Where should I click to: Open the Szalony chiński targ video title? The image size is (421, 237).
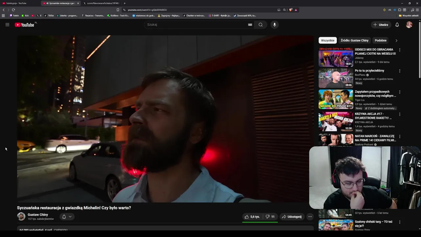coord(374,224)
